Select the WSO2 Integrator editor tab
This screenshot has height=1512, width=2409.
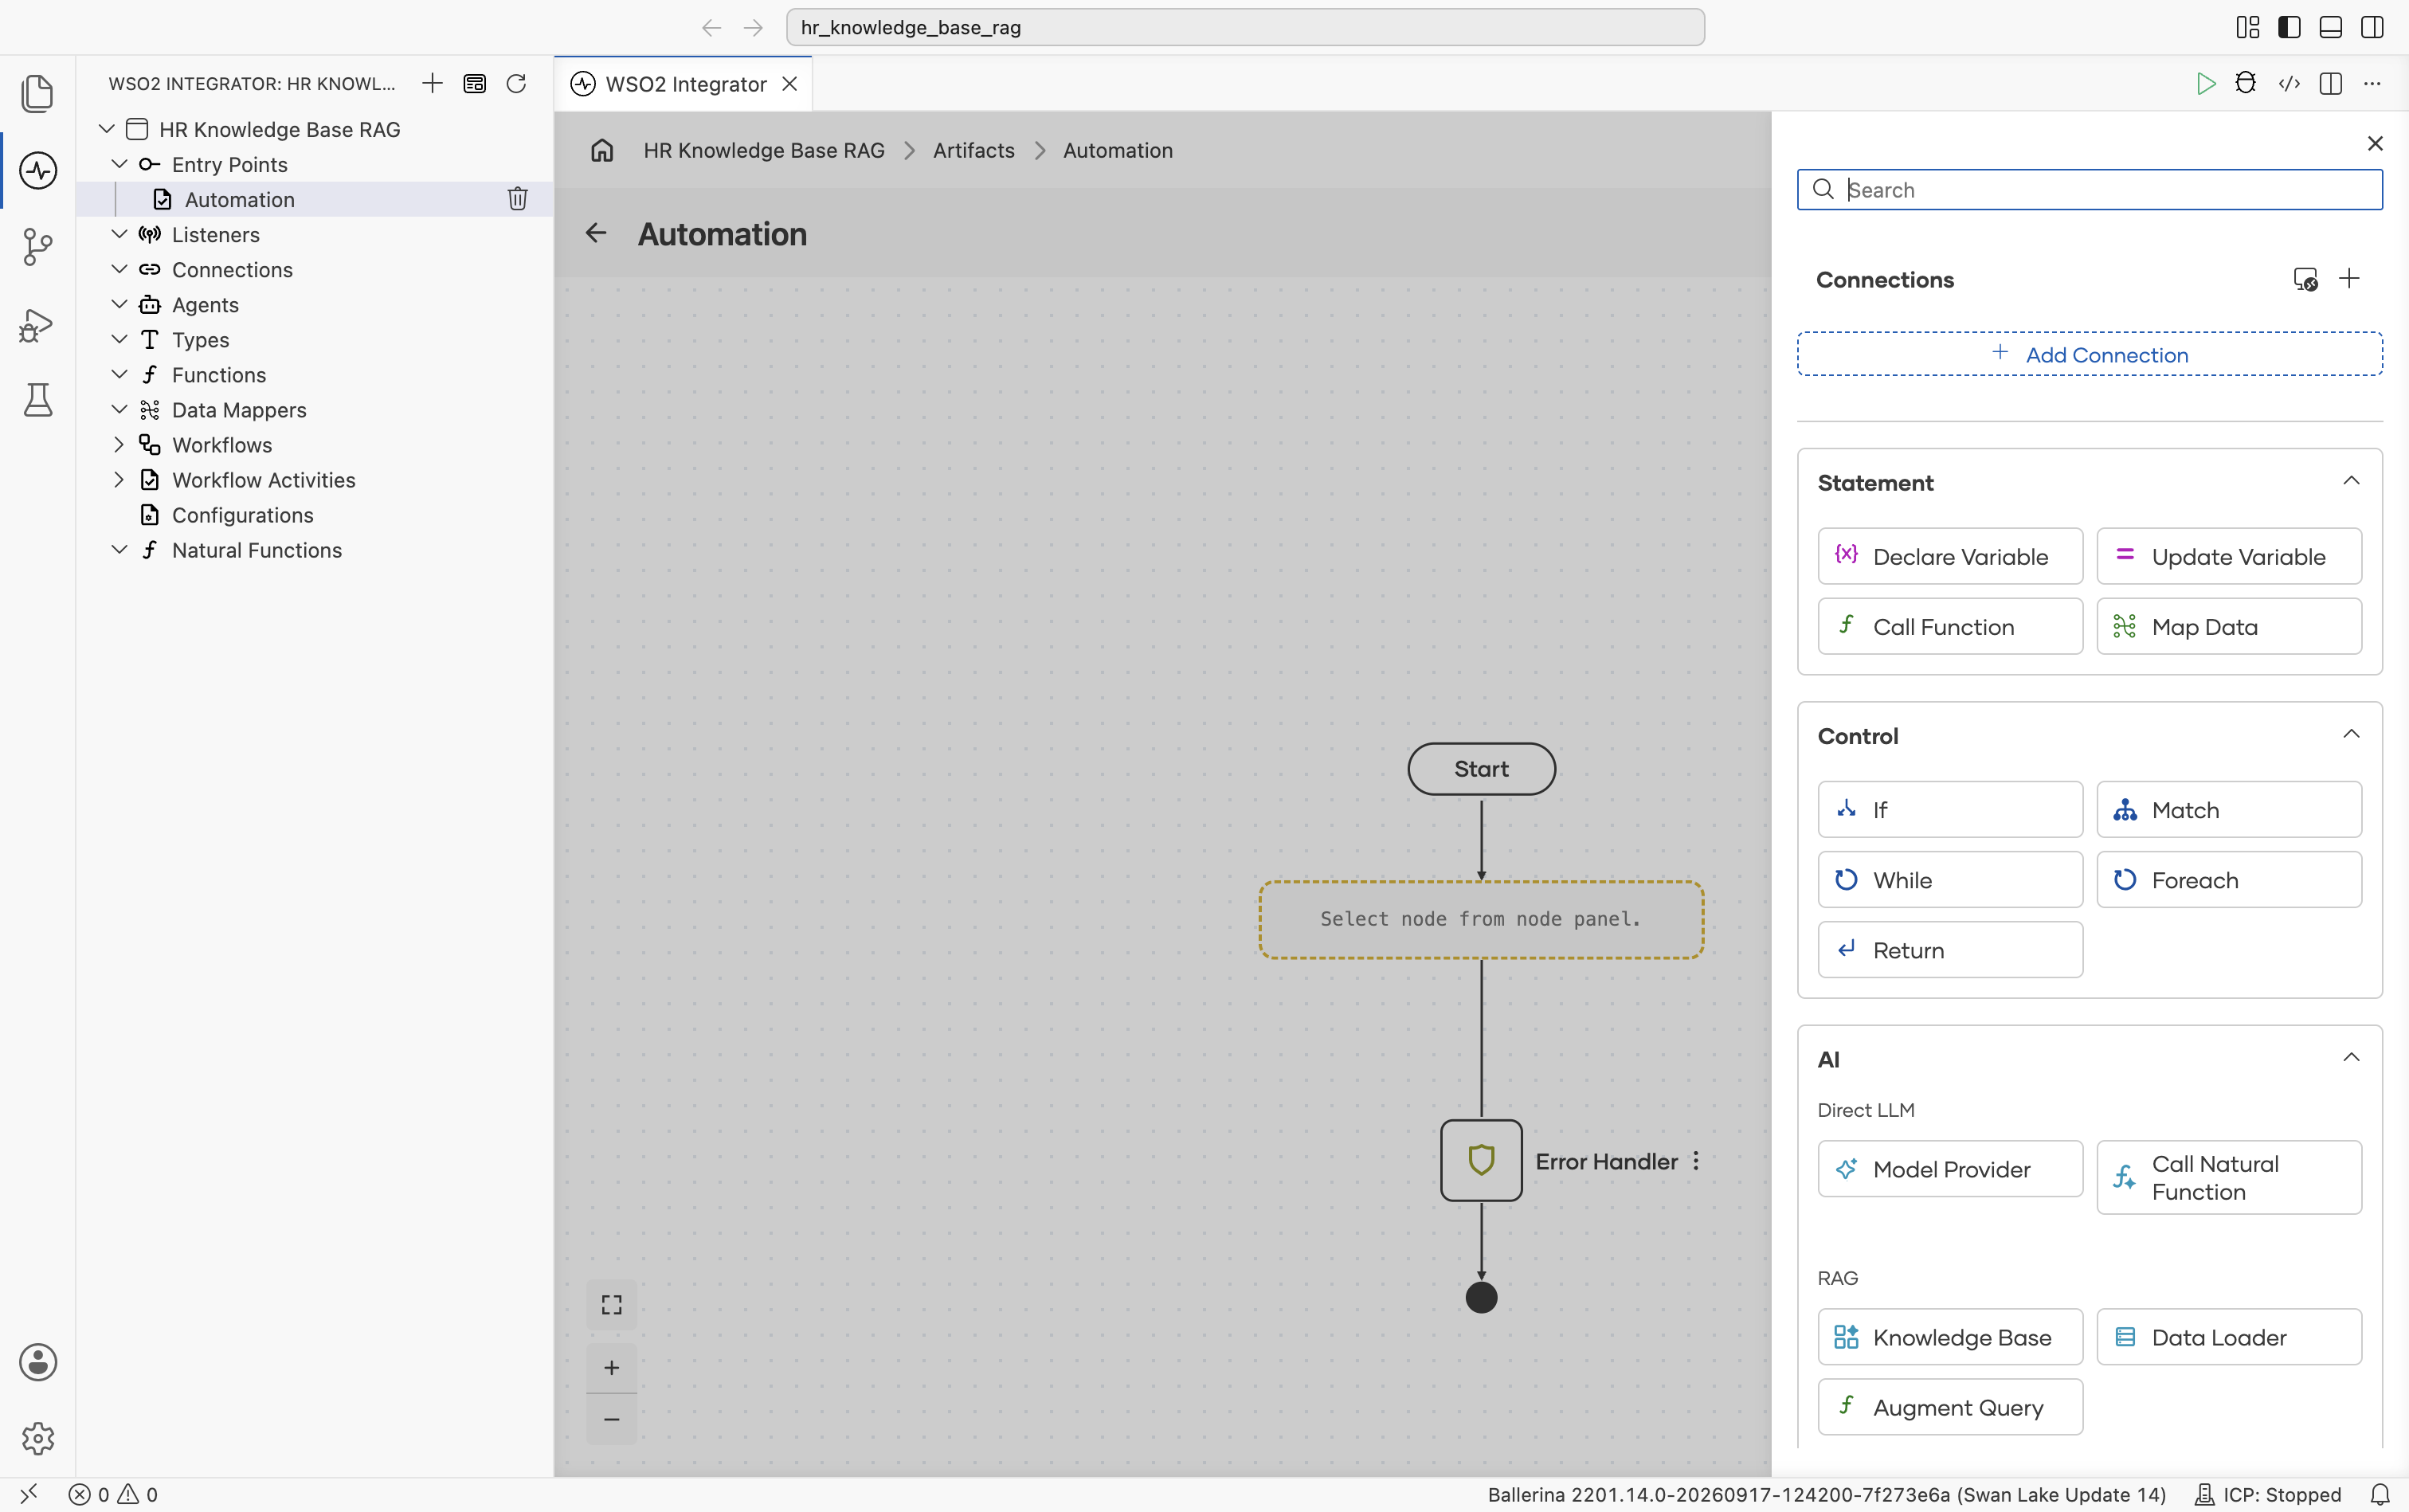click(x=685, y=84)
